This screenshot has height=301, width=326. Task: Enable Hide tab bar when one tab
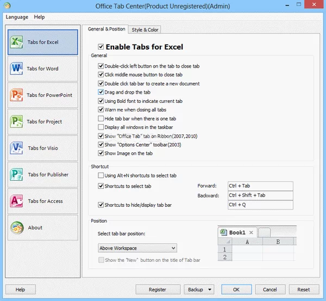tap(101, 119)
